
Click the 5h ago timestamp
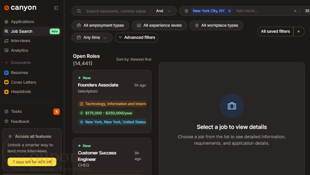[x=140, y=85]
